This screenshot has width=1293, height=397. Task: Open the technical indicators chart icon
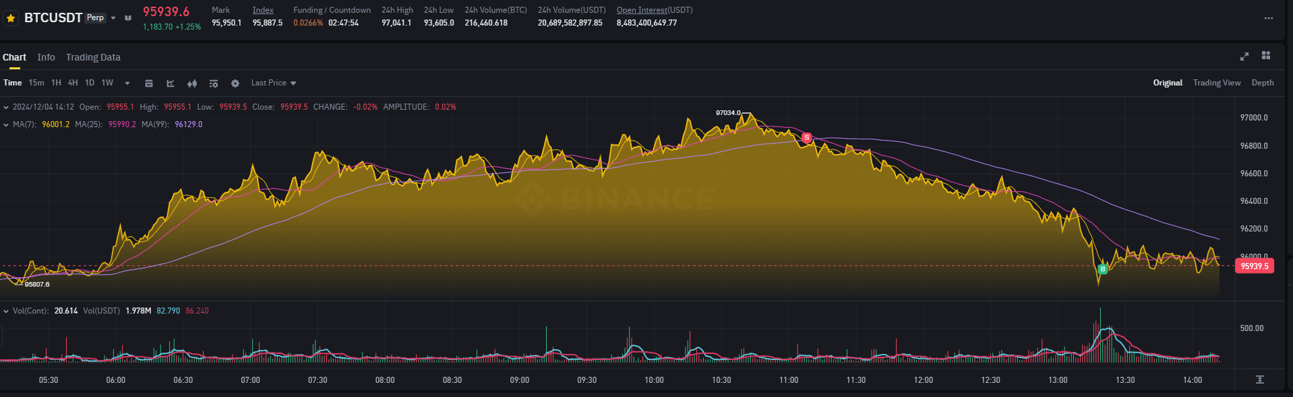[171, 83]
